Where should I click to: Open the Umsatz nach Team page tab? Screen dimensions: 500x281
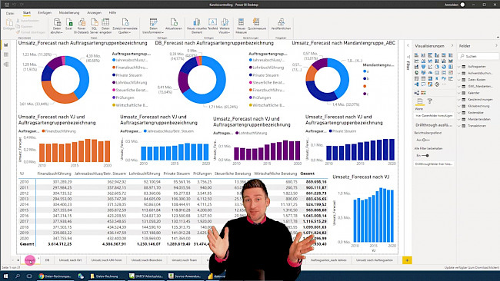tap(185, 260)
